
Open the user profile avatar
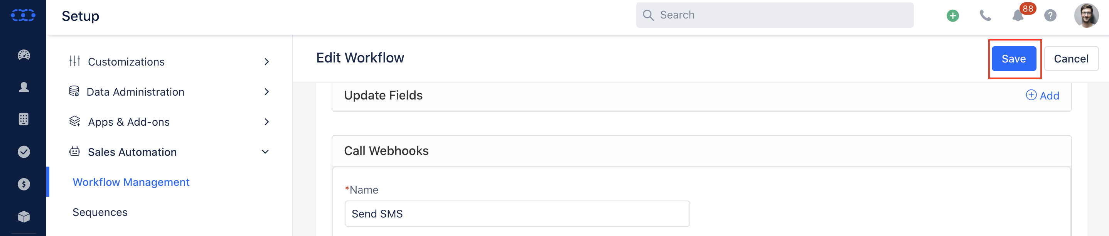point(1087,15)
